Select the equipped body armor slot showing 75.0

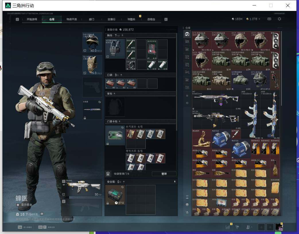pos(92,65)
